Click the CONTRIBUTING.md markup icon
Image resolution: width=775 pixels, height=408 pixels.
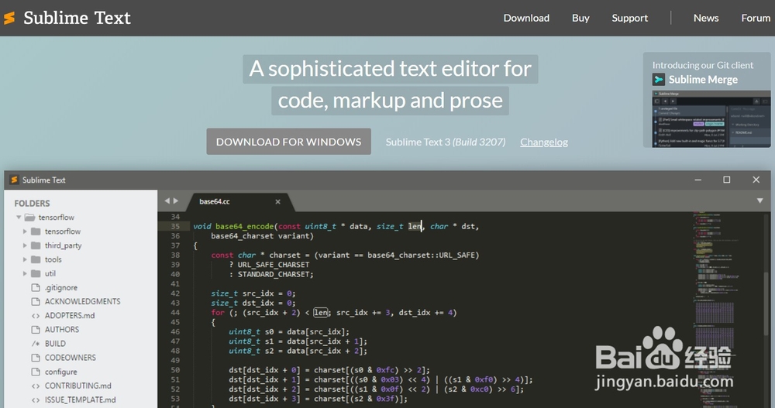click(x=36, y=386)
